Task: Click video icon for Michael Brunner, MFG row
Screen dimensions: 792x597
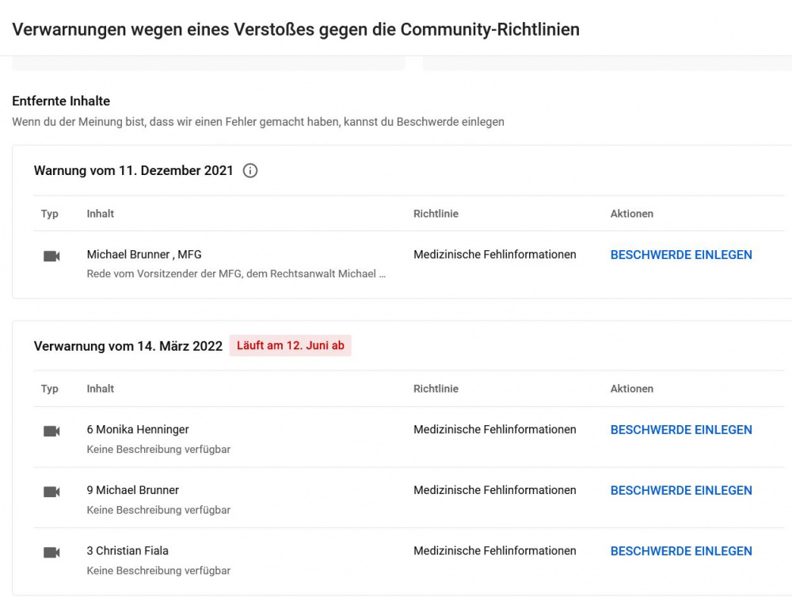Action: [x=51, y=256]
